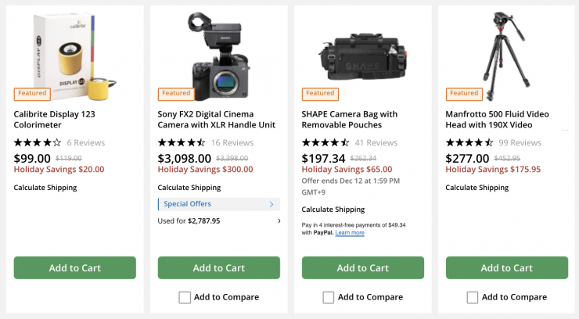Click the Featured badge on Calibrite product
Viewport: 579px width, 319px height.
[x=32, y=93]
